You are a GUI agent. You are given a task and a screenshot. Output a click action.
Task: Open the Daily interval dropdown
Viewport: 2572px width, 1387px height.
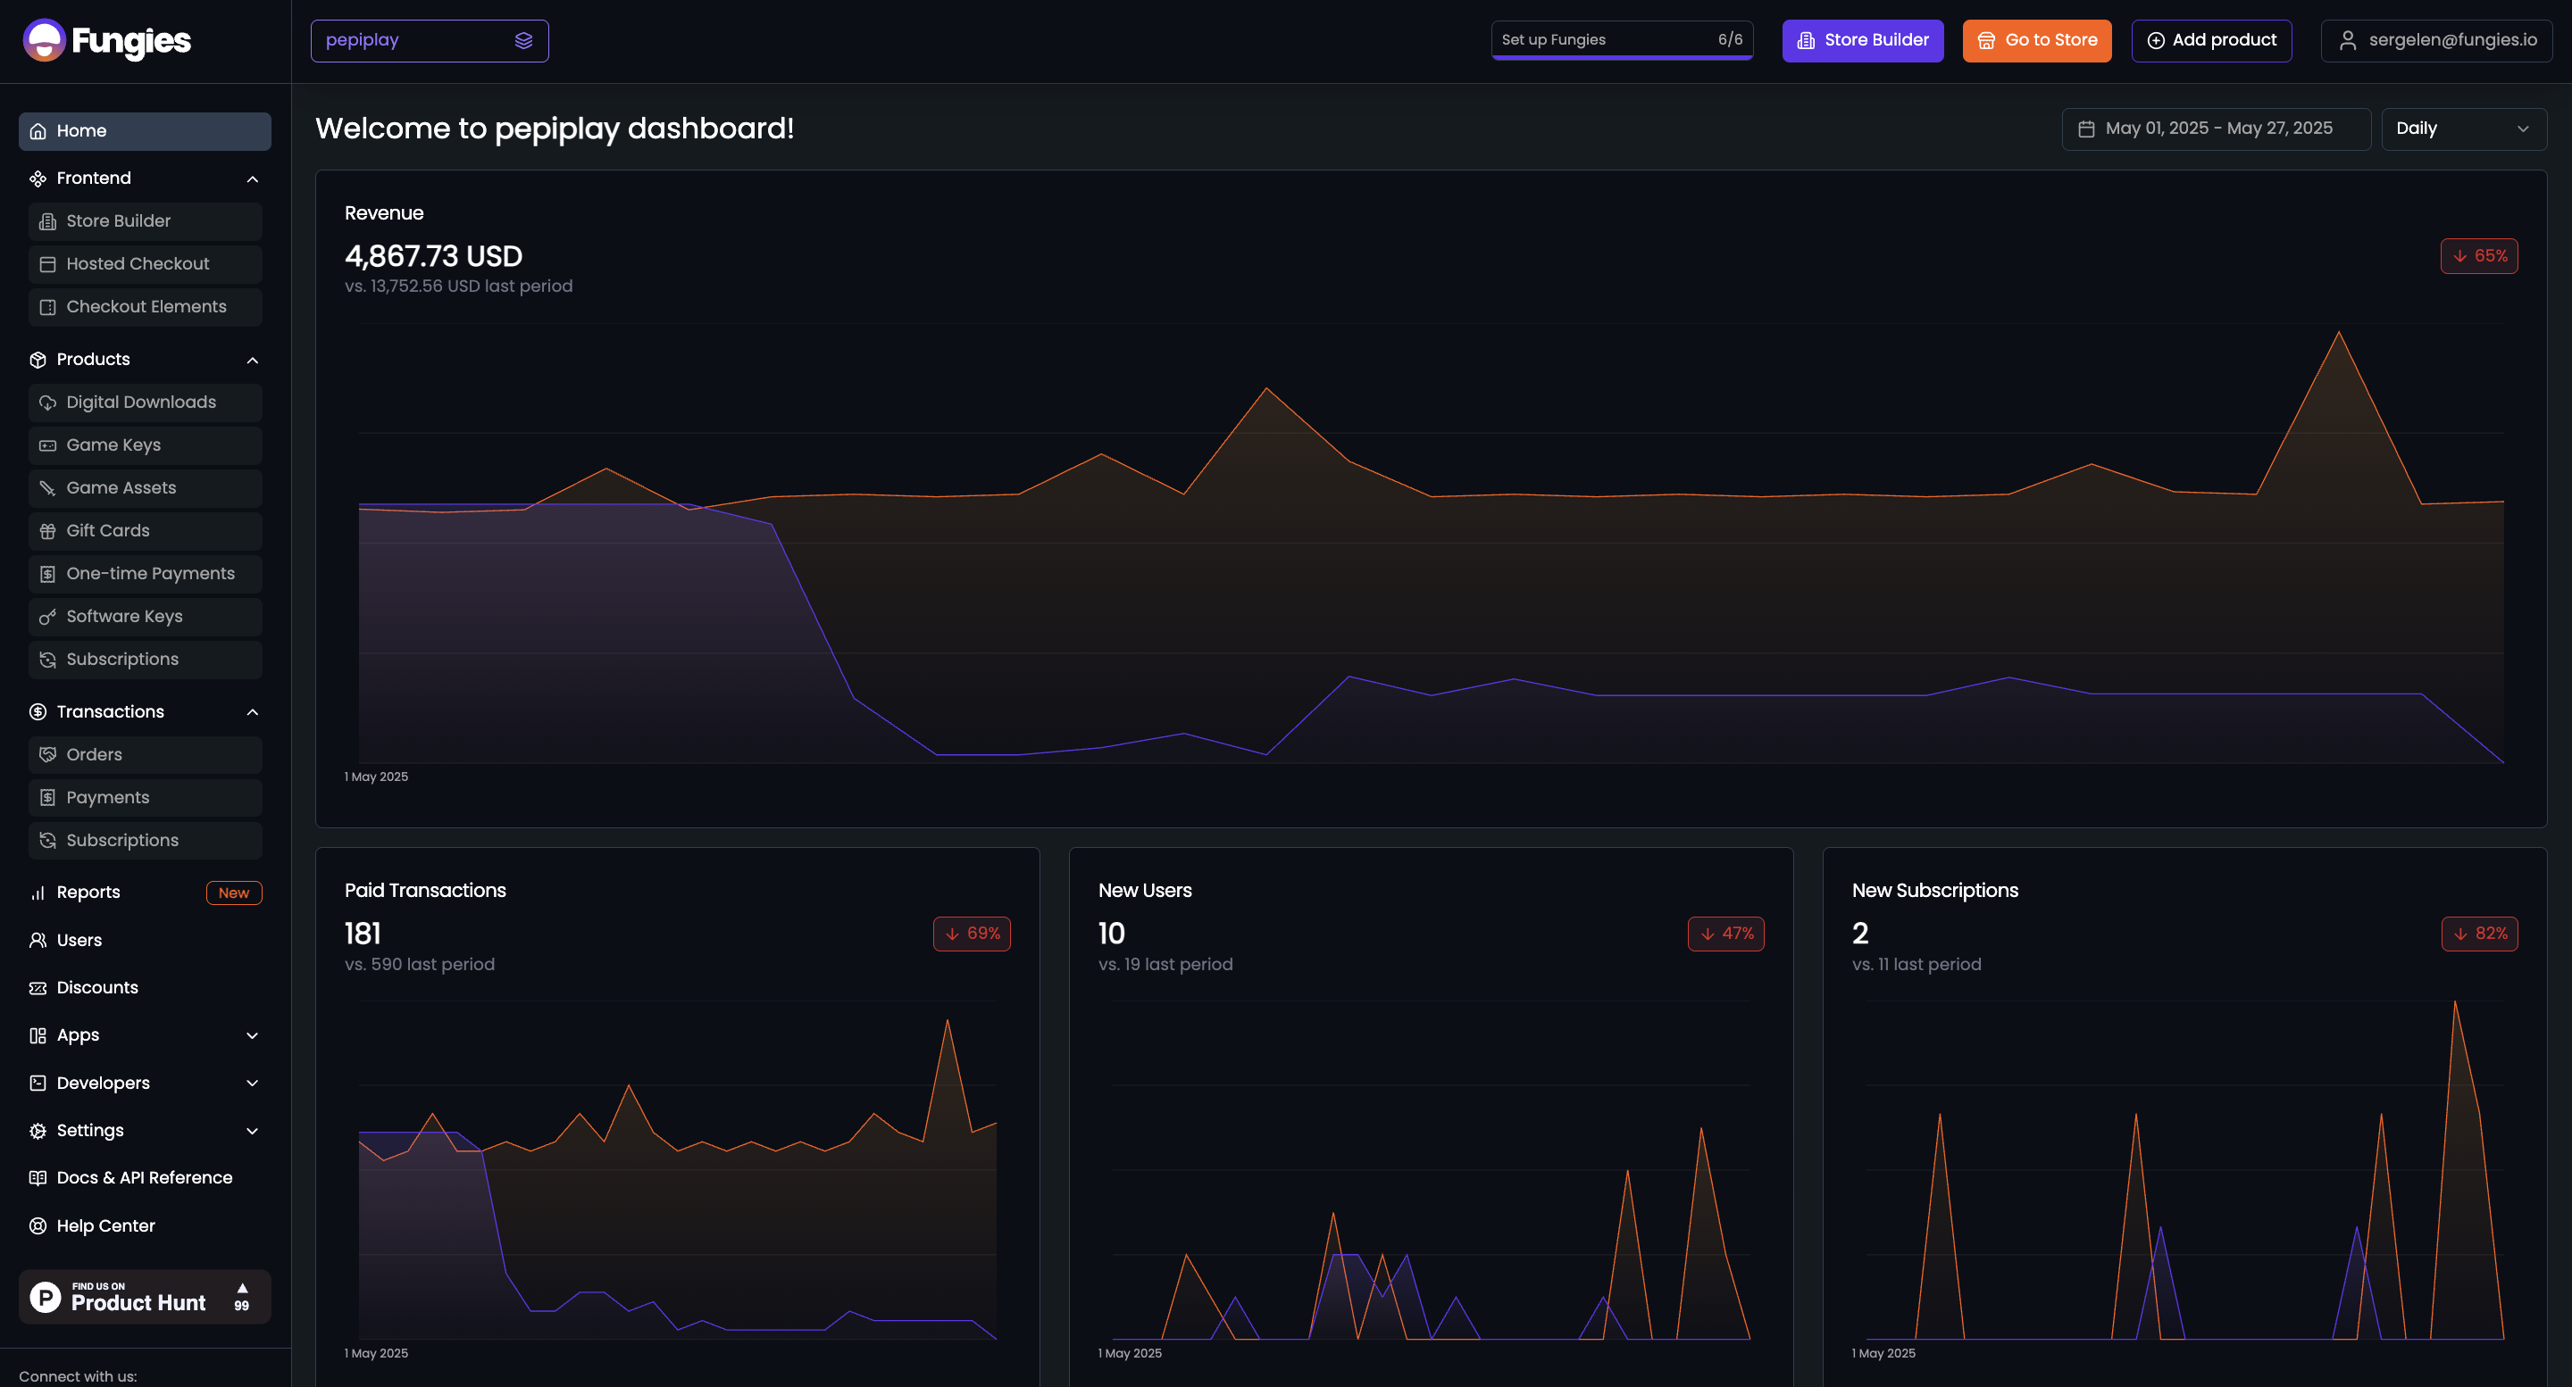point(2463,129)
